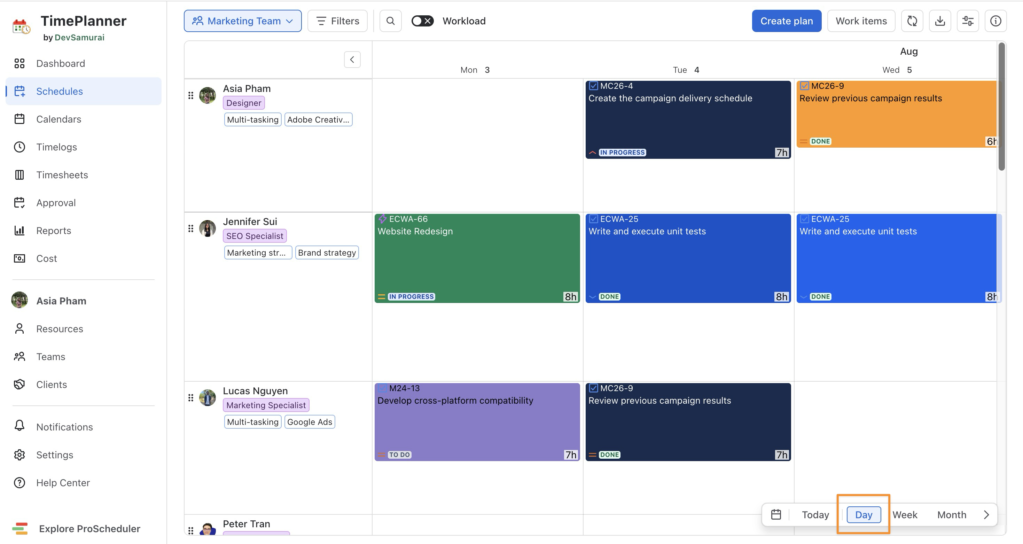
Task: Open the green ECWA-66 Website Redesign card
Action: click(x=477, y=258)
